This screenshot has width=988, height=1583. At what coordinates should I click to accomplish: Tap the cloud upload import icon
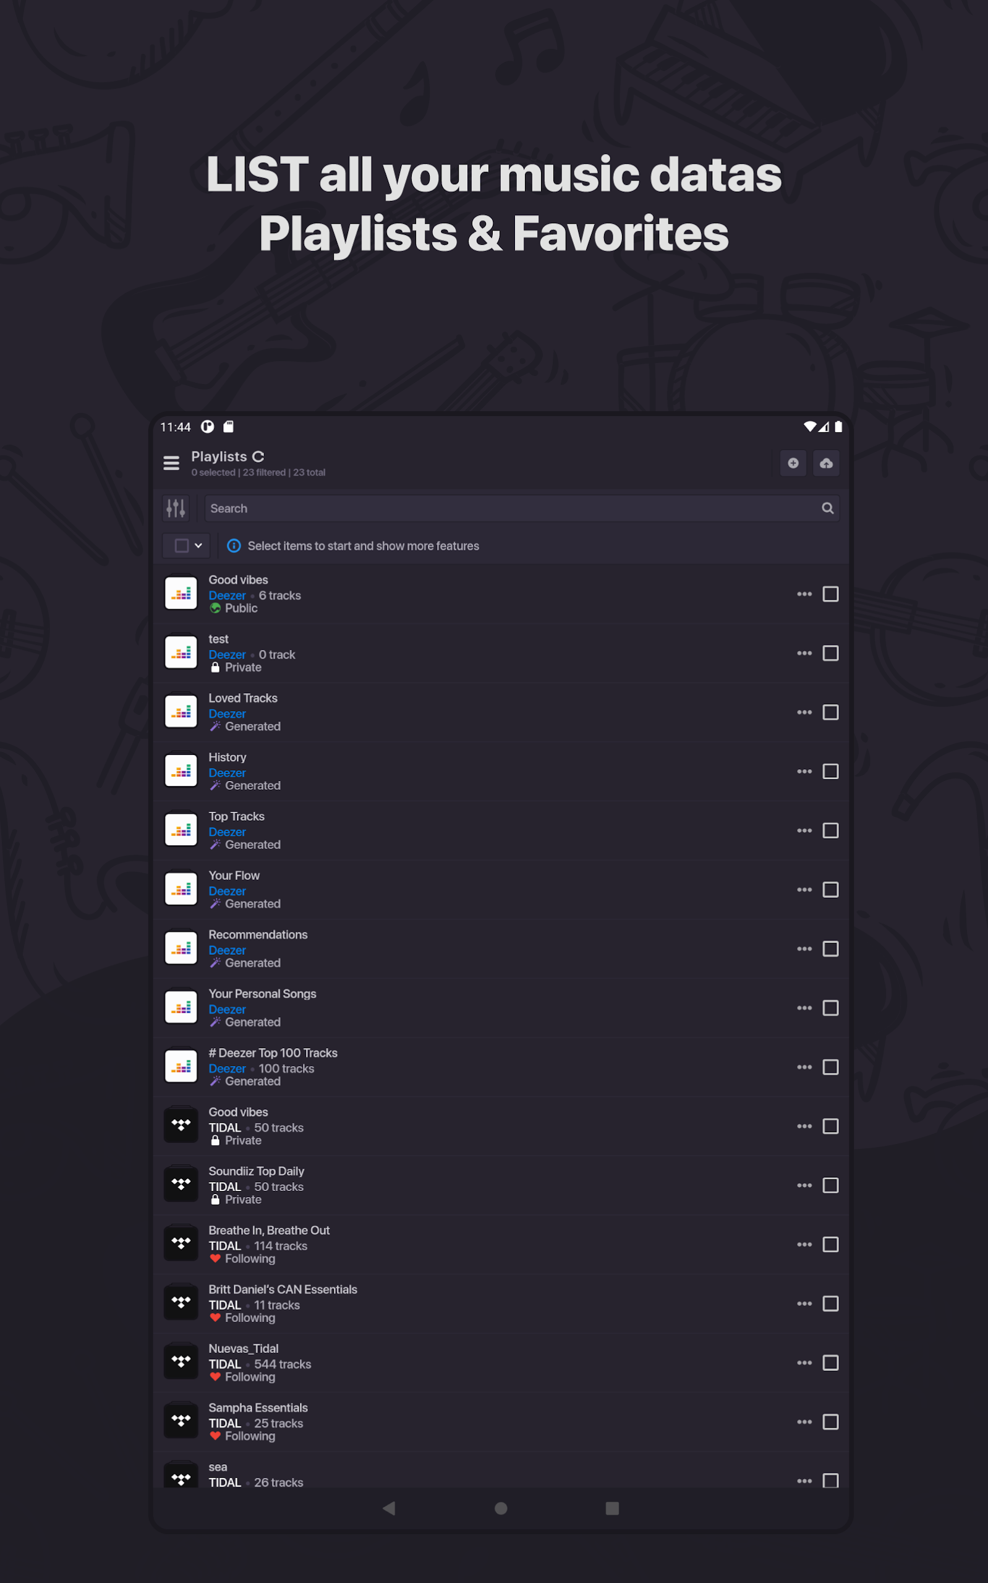(x=826, y=463)
